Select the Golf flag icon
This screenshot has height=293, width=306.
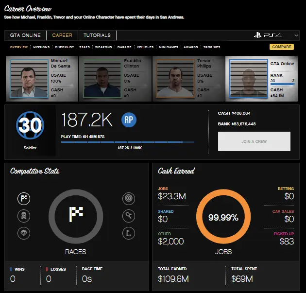pos(128,232)
